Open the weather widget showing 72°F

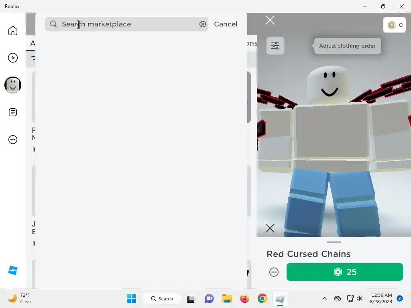pos(20,298)
